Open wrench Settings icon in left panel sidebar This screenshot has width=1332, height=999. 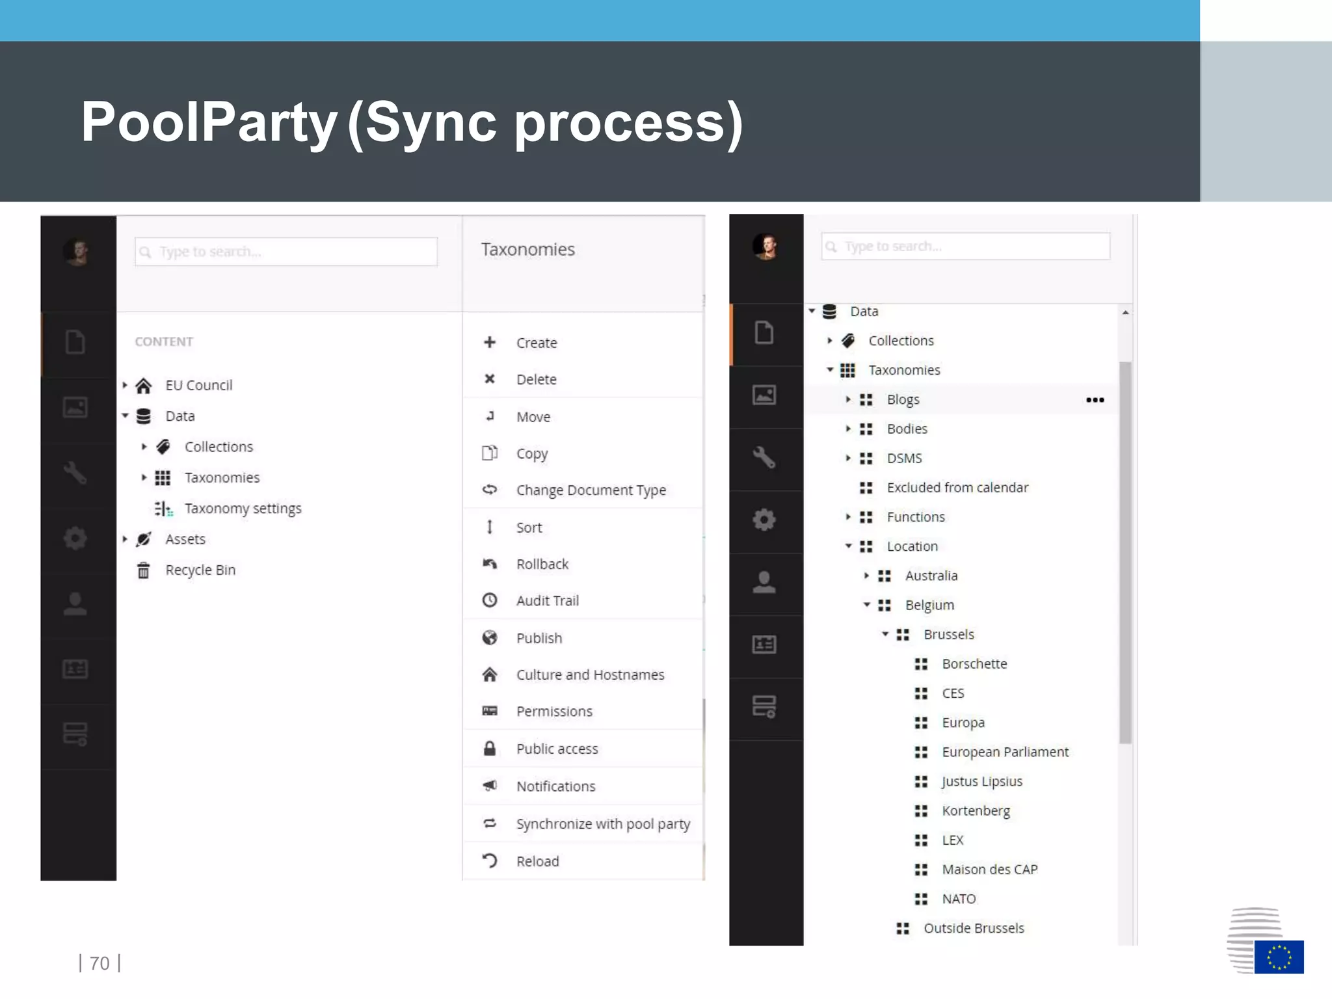click(75, 473)
